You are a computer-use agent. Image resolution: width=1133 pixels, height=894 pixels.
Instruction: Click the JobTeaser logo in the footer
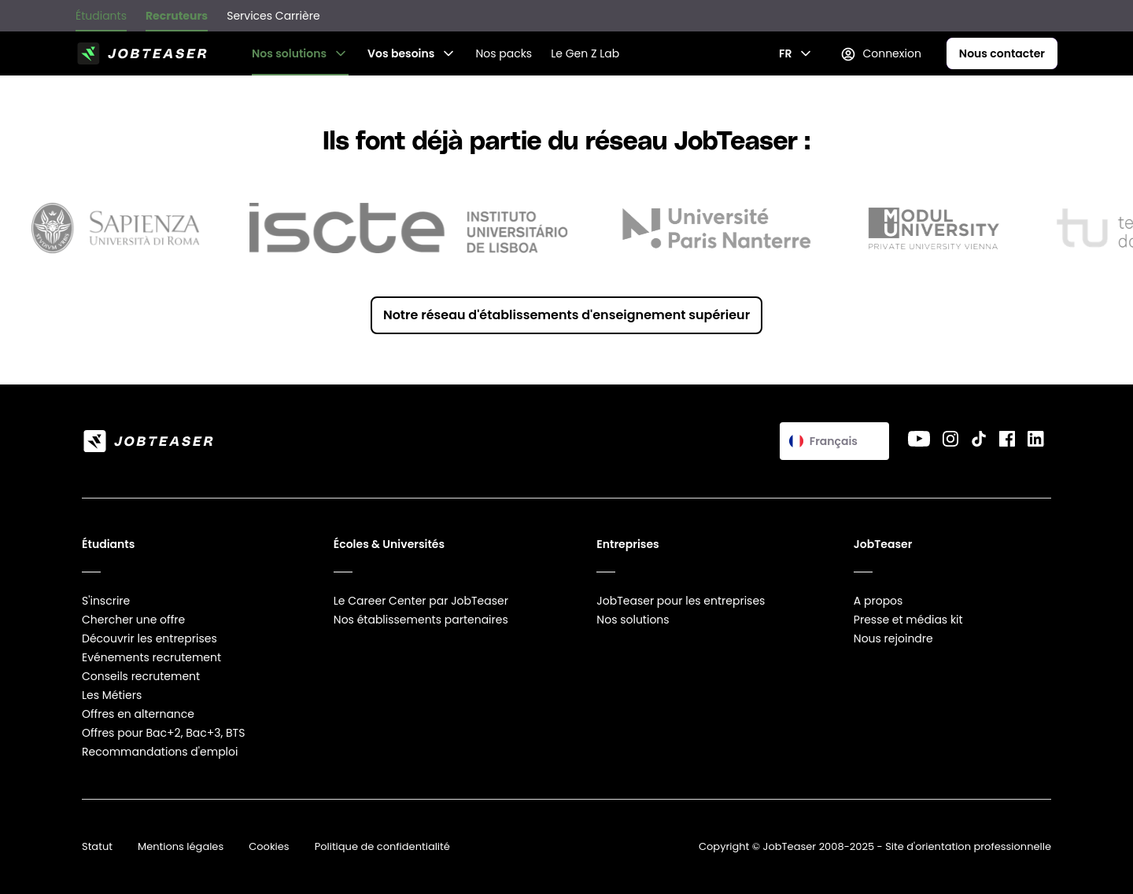149,441
